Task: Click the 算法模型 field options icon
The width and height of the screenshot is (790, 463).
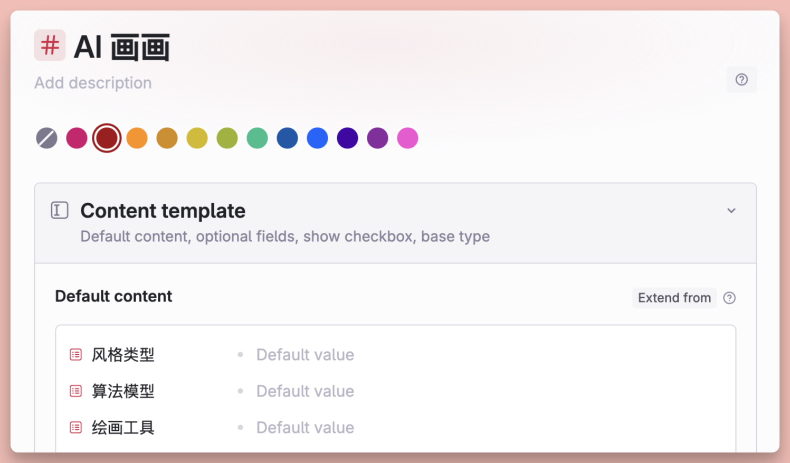Action: pos(76,391)
